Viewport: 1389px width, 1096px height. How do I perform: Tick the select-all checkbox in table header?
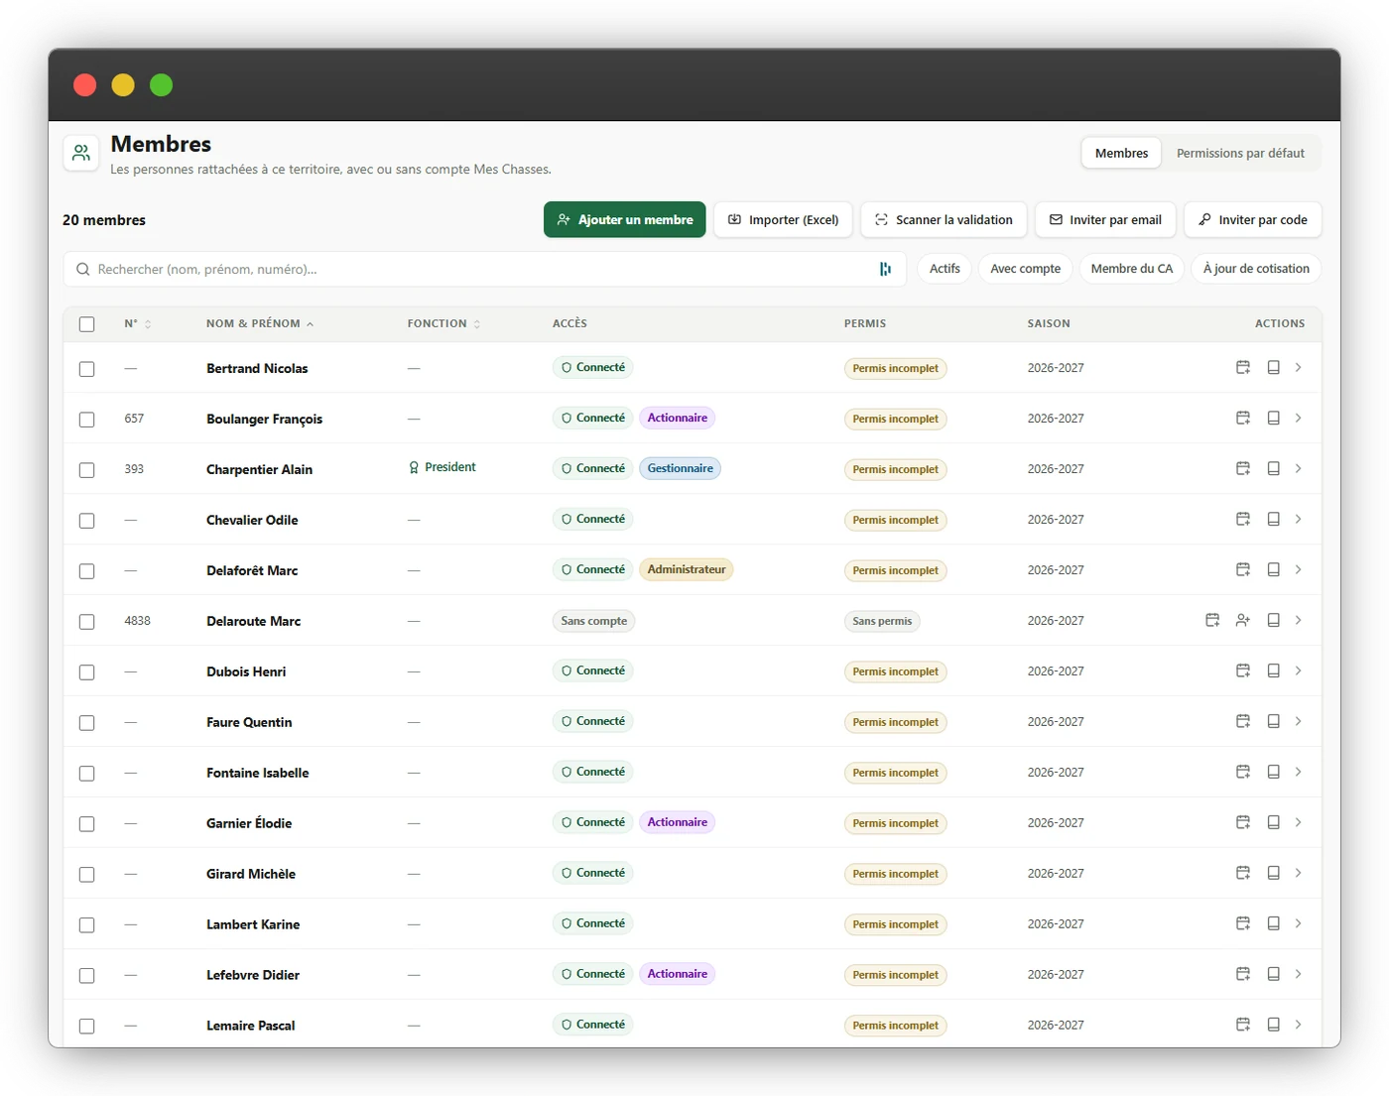tap(87, 324)
